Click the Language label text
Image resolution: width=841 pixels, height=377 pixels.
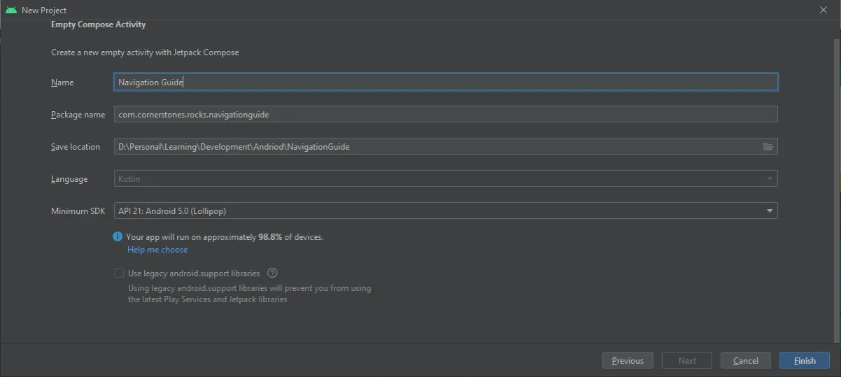pos(69,179)
